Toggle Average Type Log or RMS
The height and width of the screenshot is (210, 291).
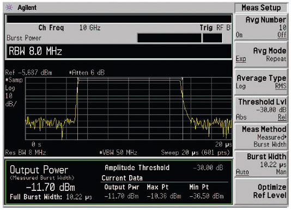pyautogui.click(x=261, y=82)
